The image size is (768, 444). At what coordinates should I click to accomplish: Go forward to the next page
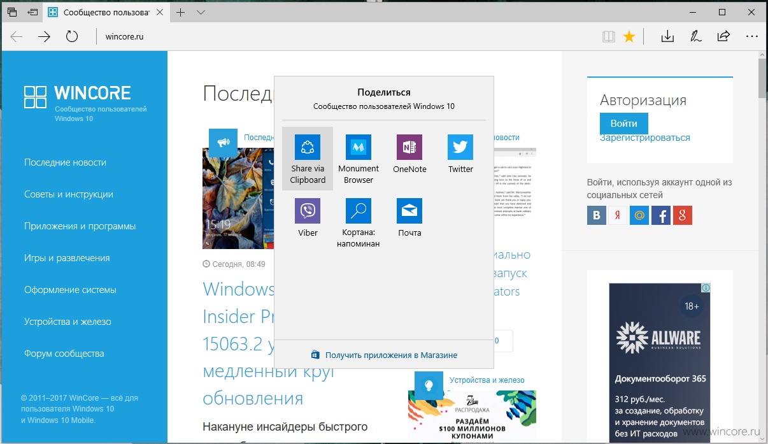(x=44, y=36)
